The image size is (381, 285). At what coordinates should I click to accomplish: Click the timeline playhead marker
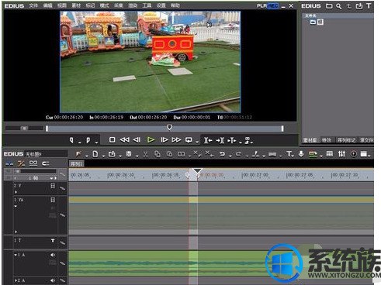pyautogui.click(x=198, y=171)
